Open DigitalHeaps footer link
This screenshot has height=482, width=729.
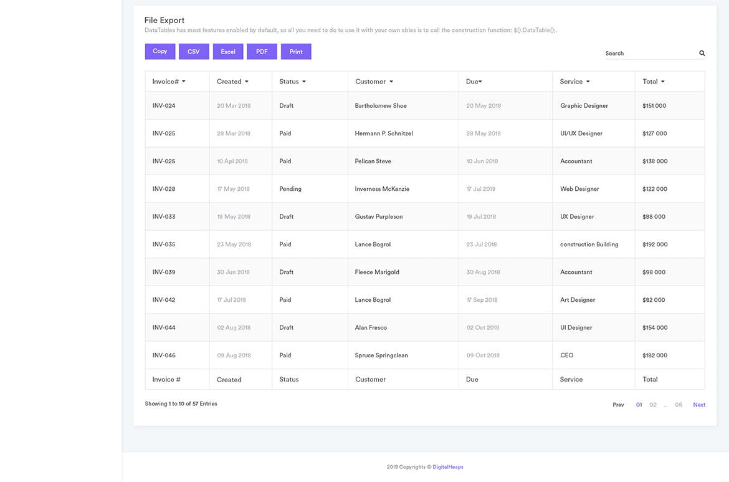coord(448,467)
